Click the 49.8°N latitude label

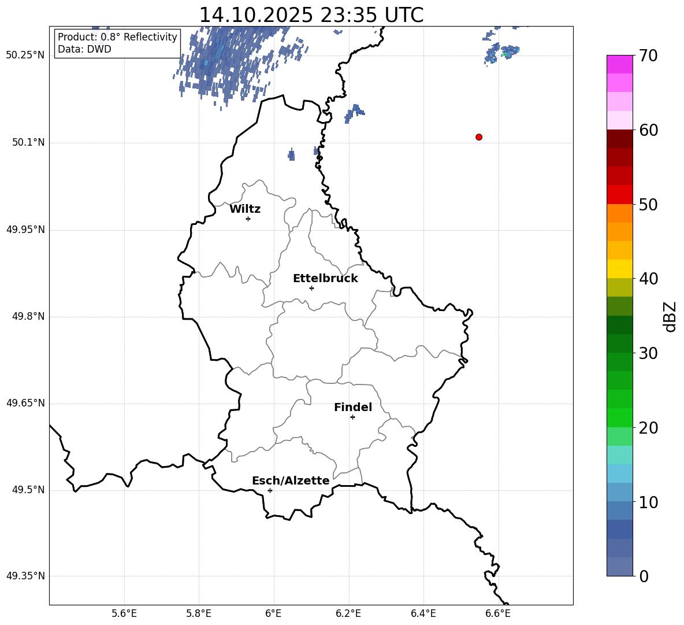pyautogui.click(x=28, y=316)
